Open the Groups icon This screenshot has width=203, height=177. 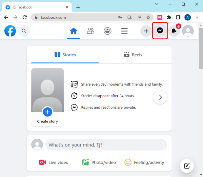(x=107, y=31)
